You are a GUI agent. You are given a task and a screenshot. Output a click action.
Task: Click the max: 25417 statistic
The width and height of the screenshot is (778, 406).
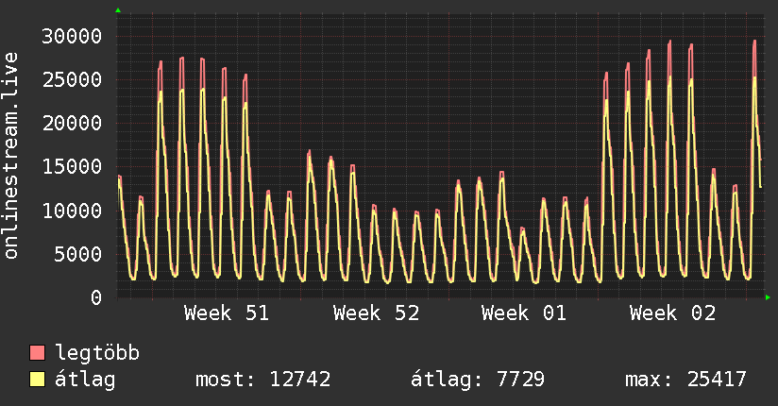(686, 380)
